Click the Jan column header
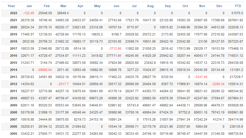The height and width of the screenshot is (138, 246). point(29,6)
